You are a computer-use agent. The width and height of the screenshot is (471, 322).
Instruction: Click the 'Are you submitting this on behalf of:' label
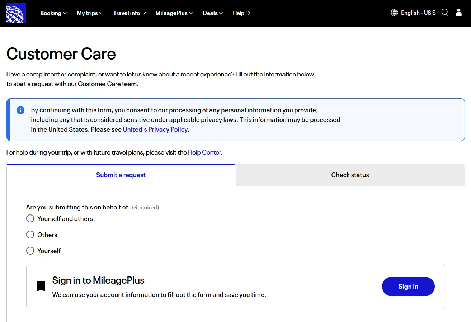point(78,207)
